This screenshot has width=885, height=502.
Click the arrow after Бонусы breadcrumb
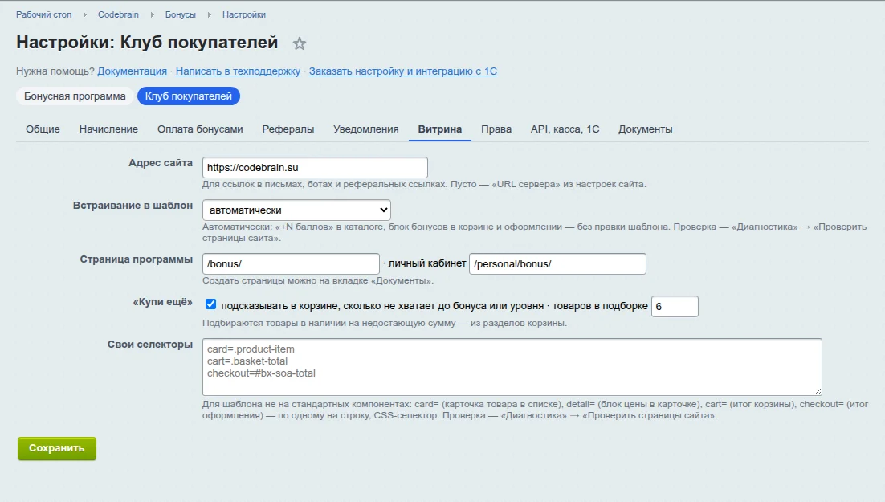(209, 14)
